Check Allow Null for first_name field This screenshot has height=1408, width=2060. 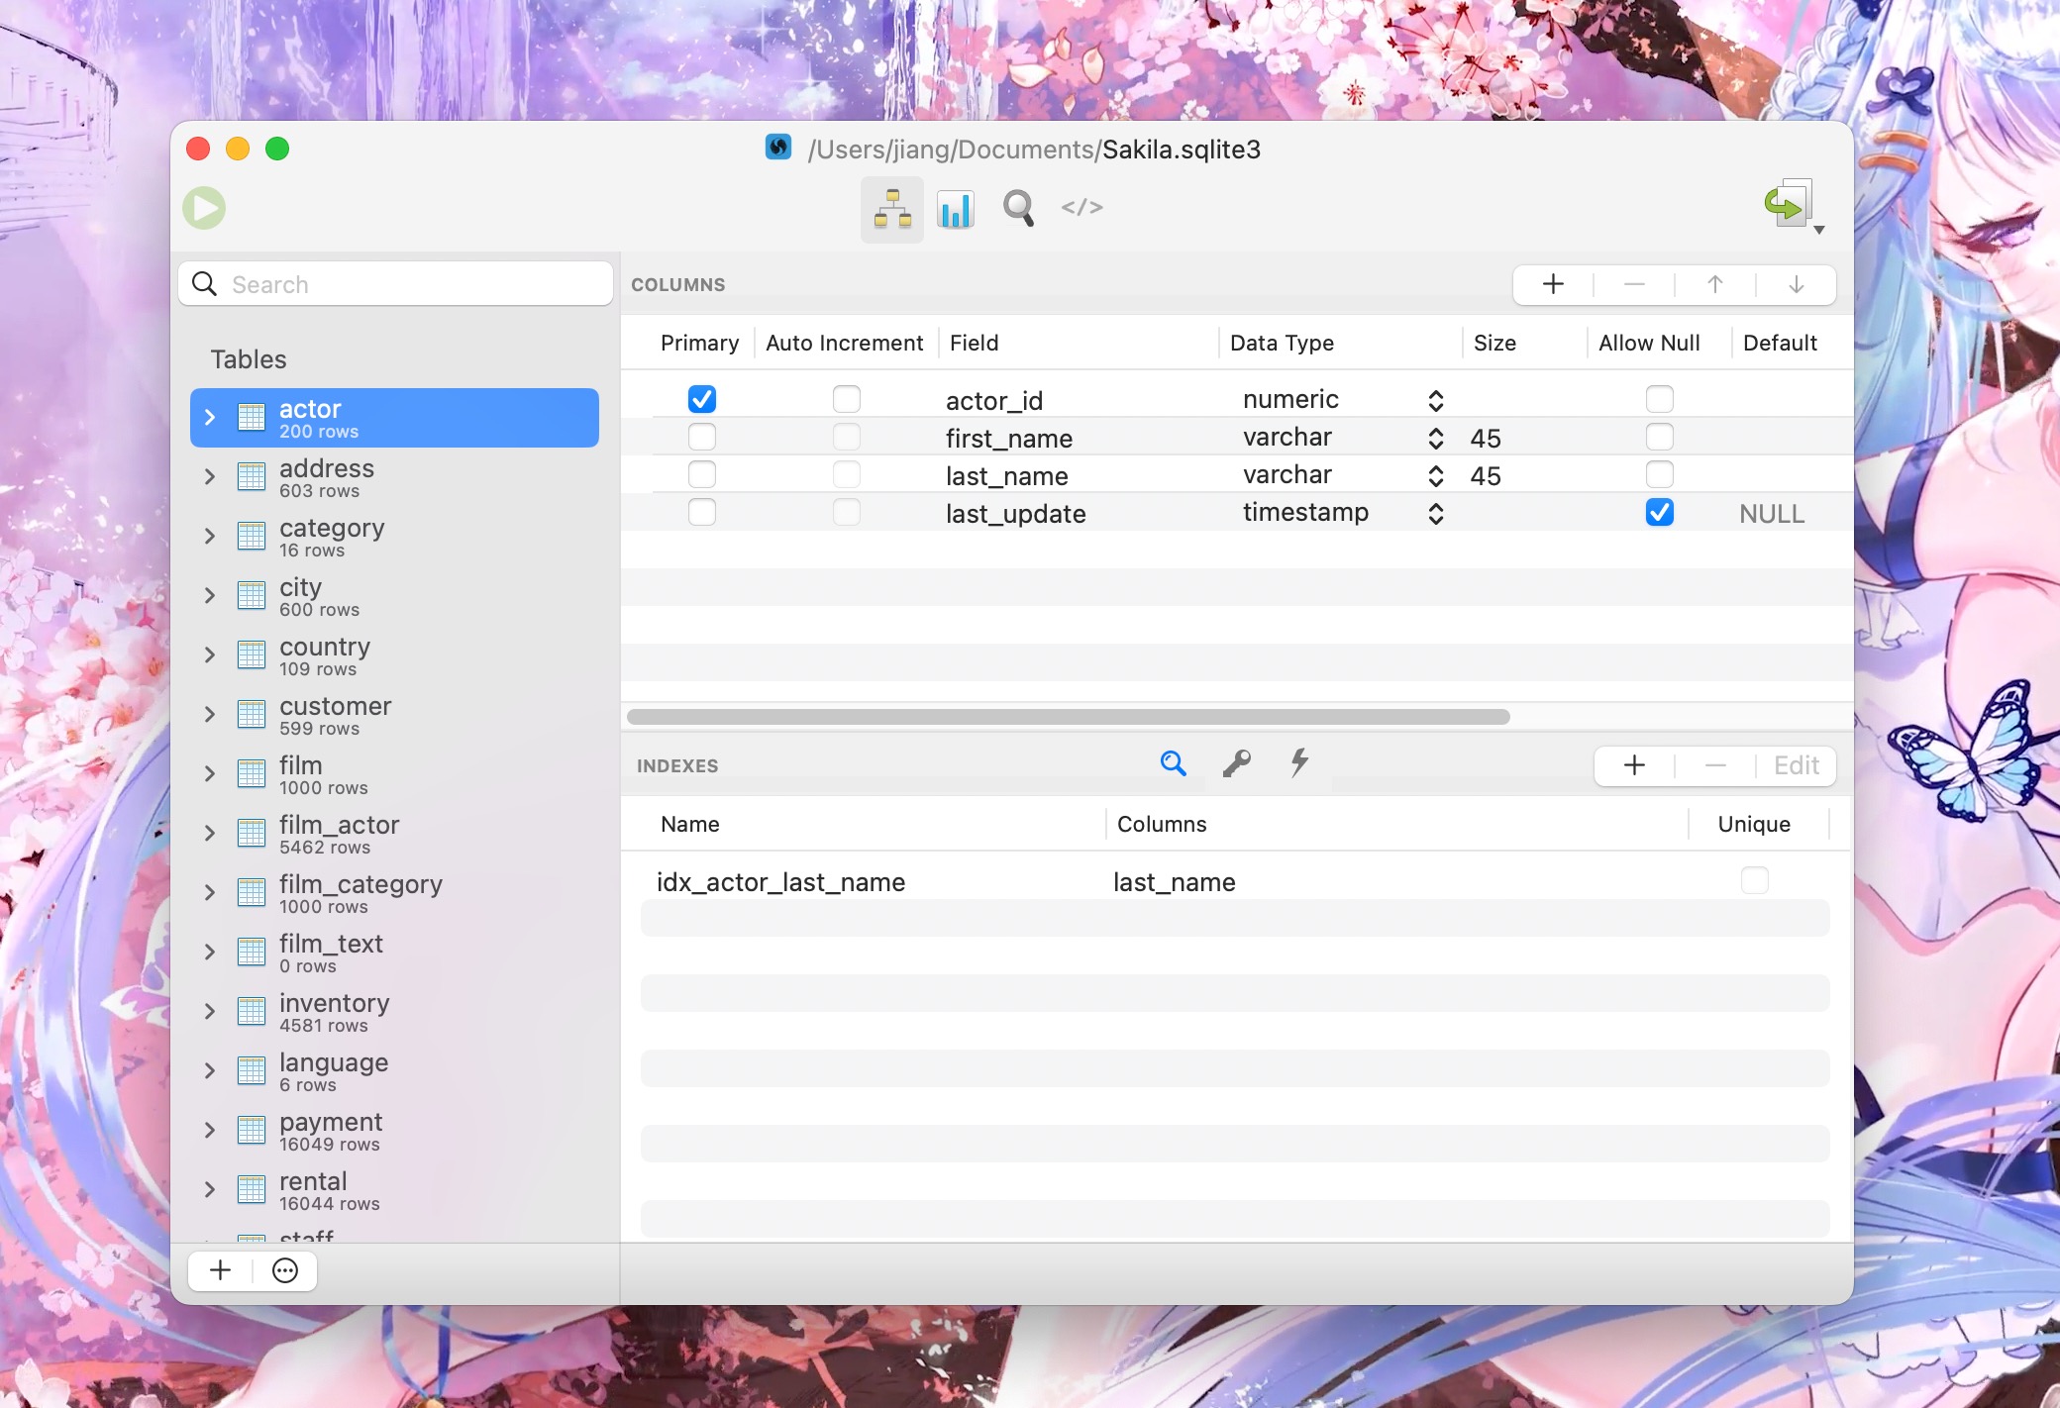(x=1659, y=437)
